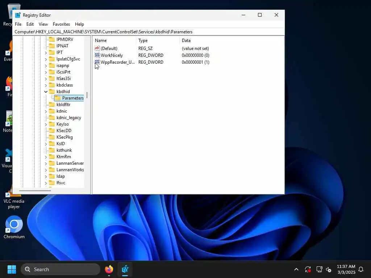Image resolution: width=371 pixels, height=278 pixels.
Task: Select the WorkNicely DWORD value icon
Action: click(97, 55)
